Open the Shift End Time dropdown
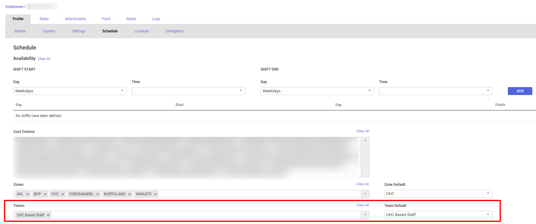This screenshot has width=536, height=224. tap(436, 91)
